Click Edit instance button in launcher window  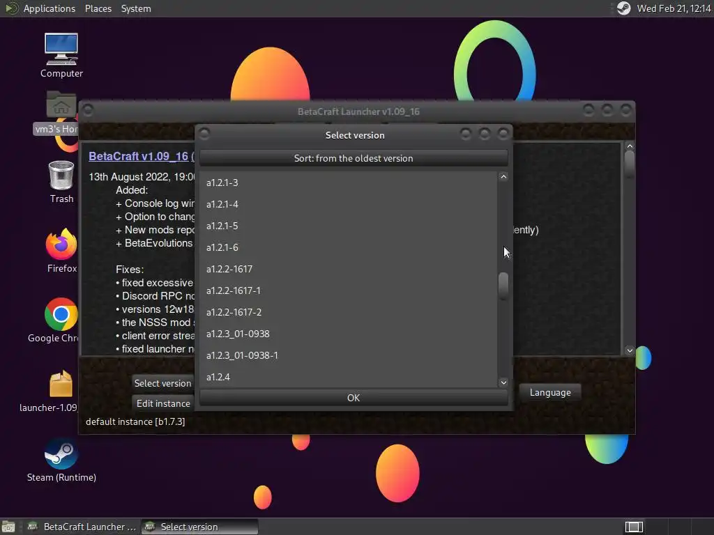tap(162, 403)
